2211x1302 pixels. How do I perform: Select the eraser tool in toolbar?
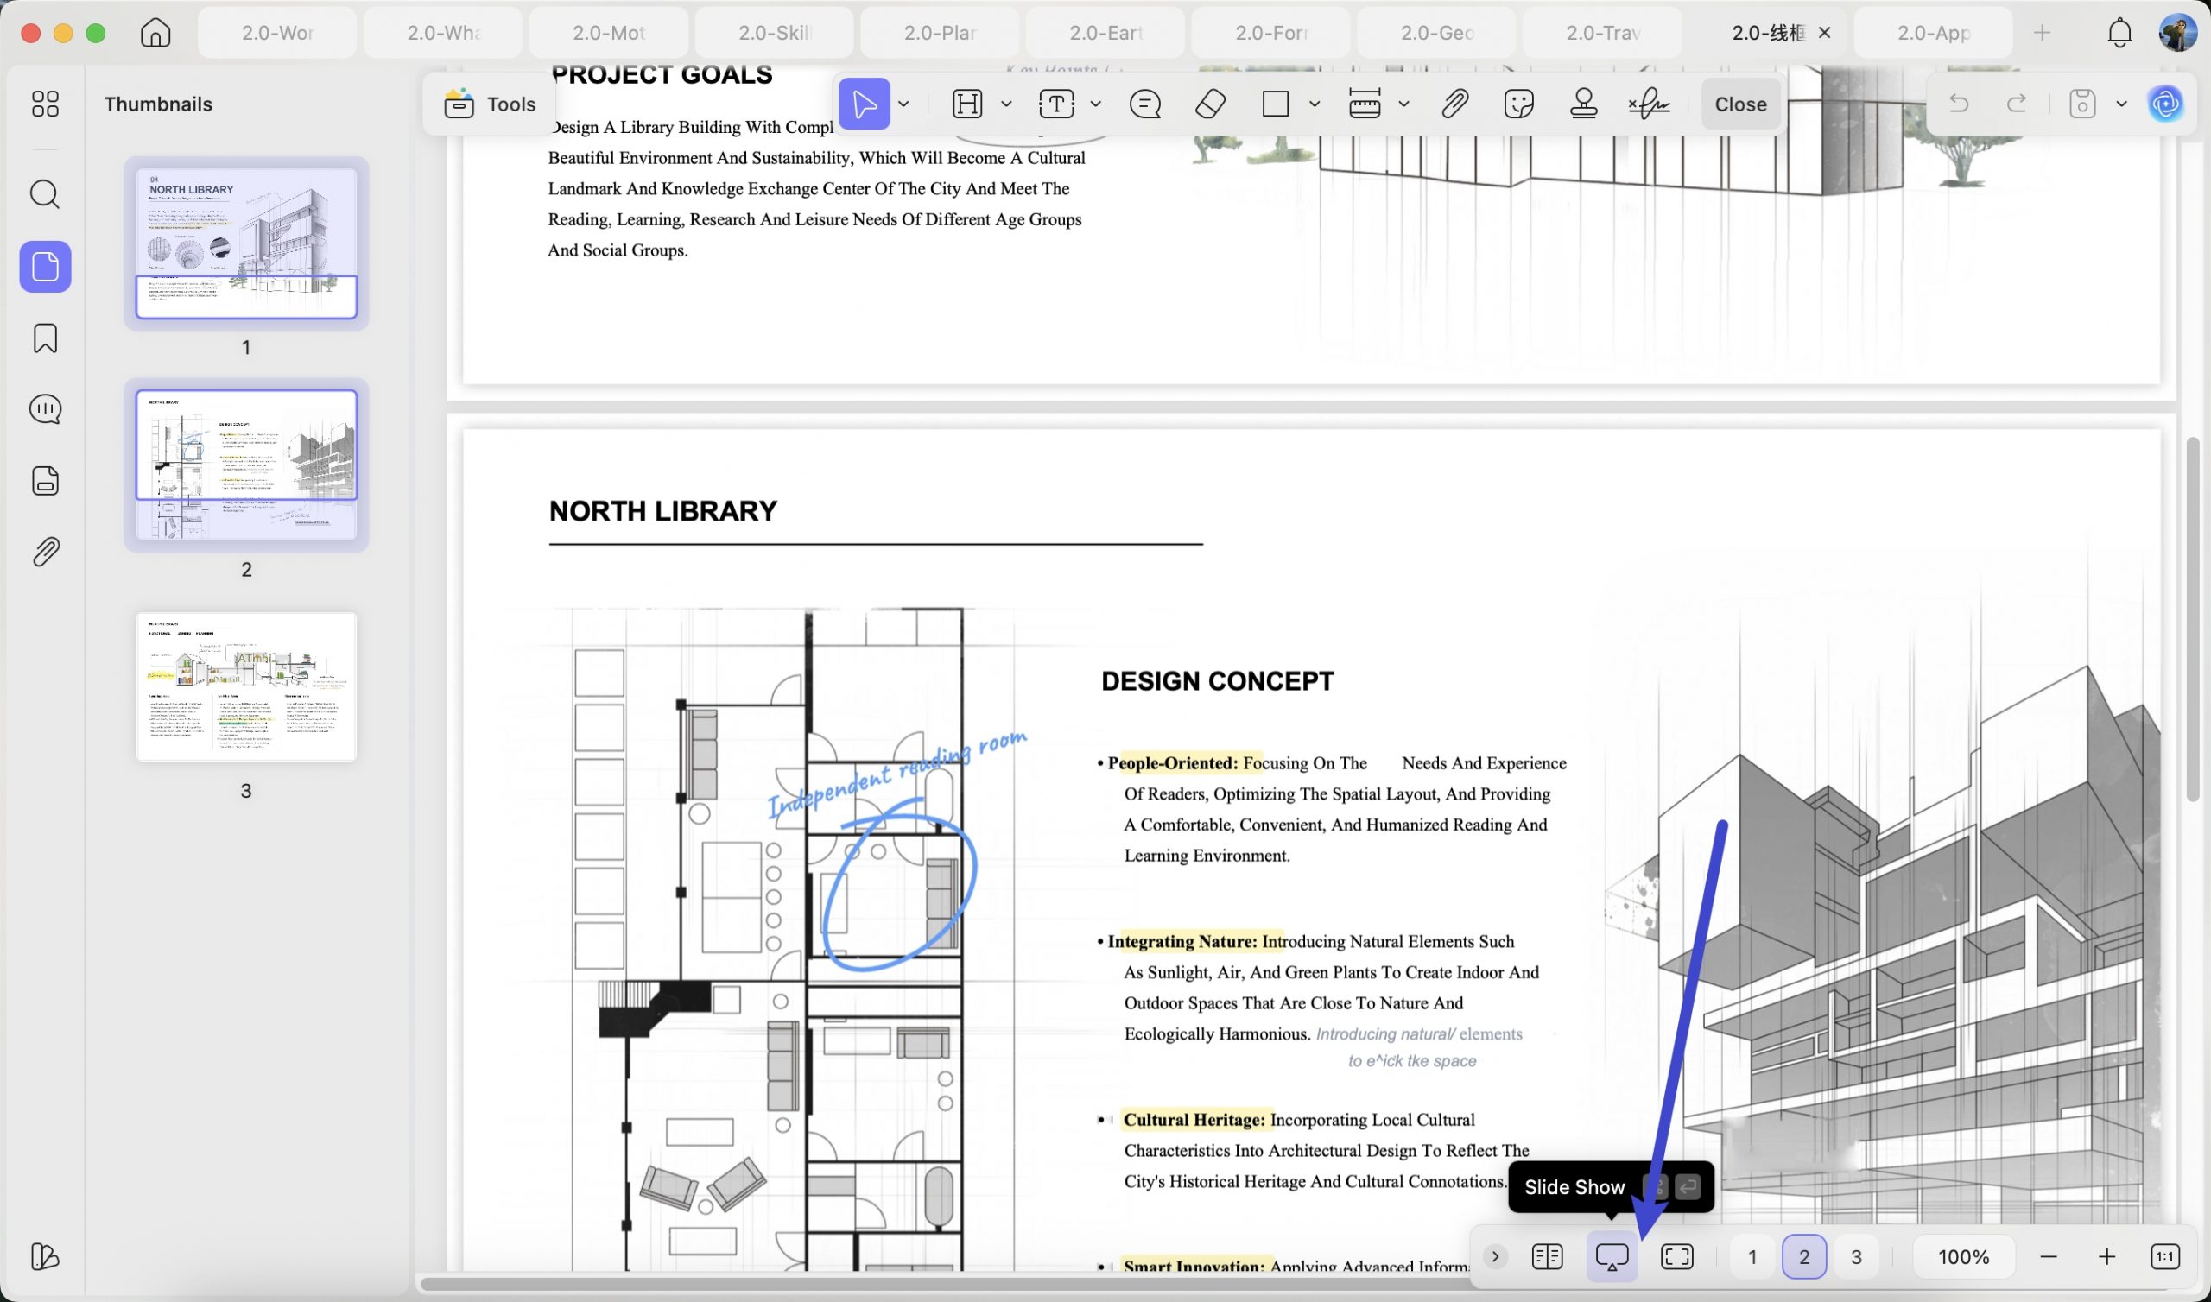(x=1211, y=104)
